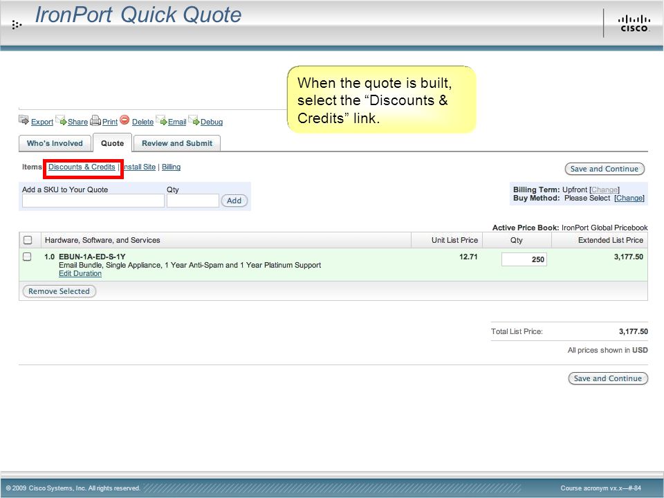Viewport: 664px width, 498px height.
Task: Click the Share envelope icon
Action: (x=61, y=120)
